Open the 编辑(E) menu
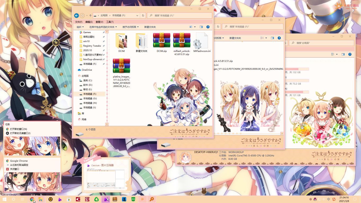Screen dimensions: 361x203 [89, 22]
